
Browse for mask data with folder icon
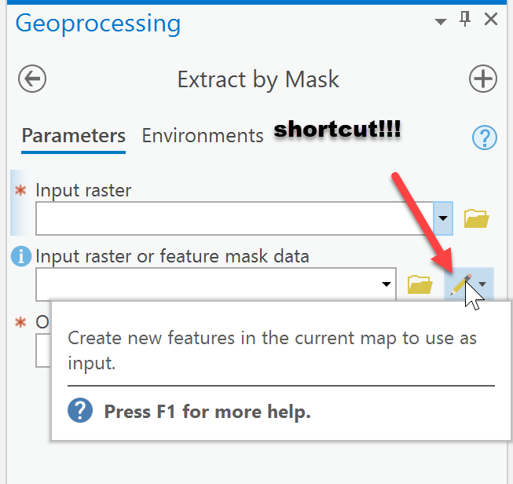click(420, 284)
